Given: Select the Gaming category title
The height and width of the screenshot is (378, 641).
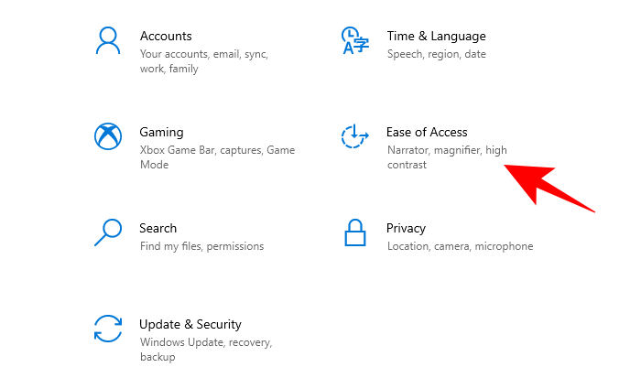Looking at the screenshot, I should tap(161, 132).
